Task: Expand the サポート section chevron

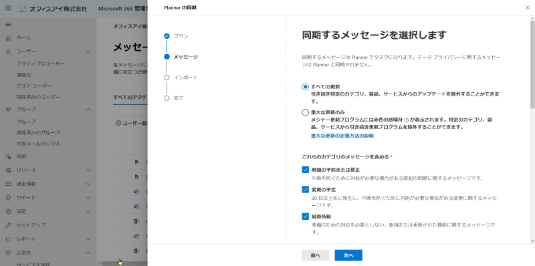Action: (88, 197)
